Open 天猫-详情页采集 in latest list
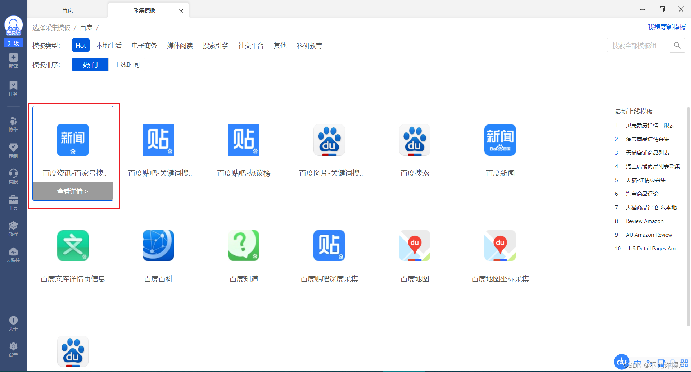 646,180
